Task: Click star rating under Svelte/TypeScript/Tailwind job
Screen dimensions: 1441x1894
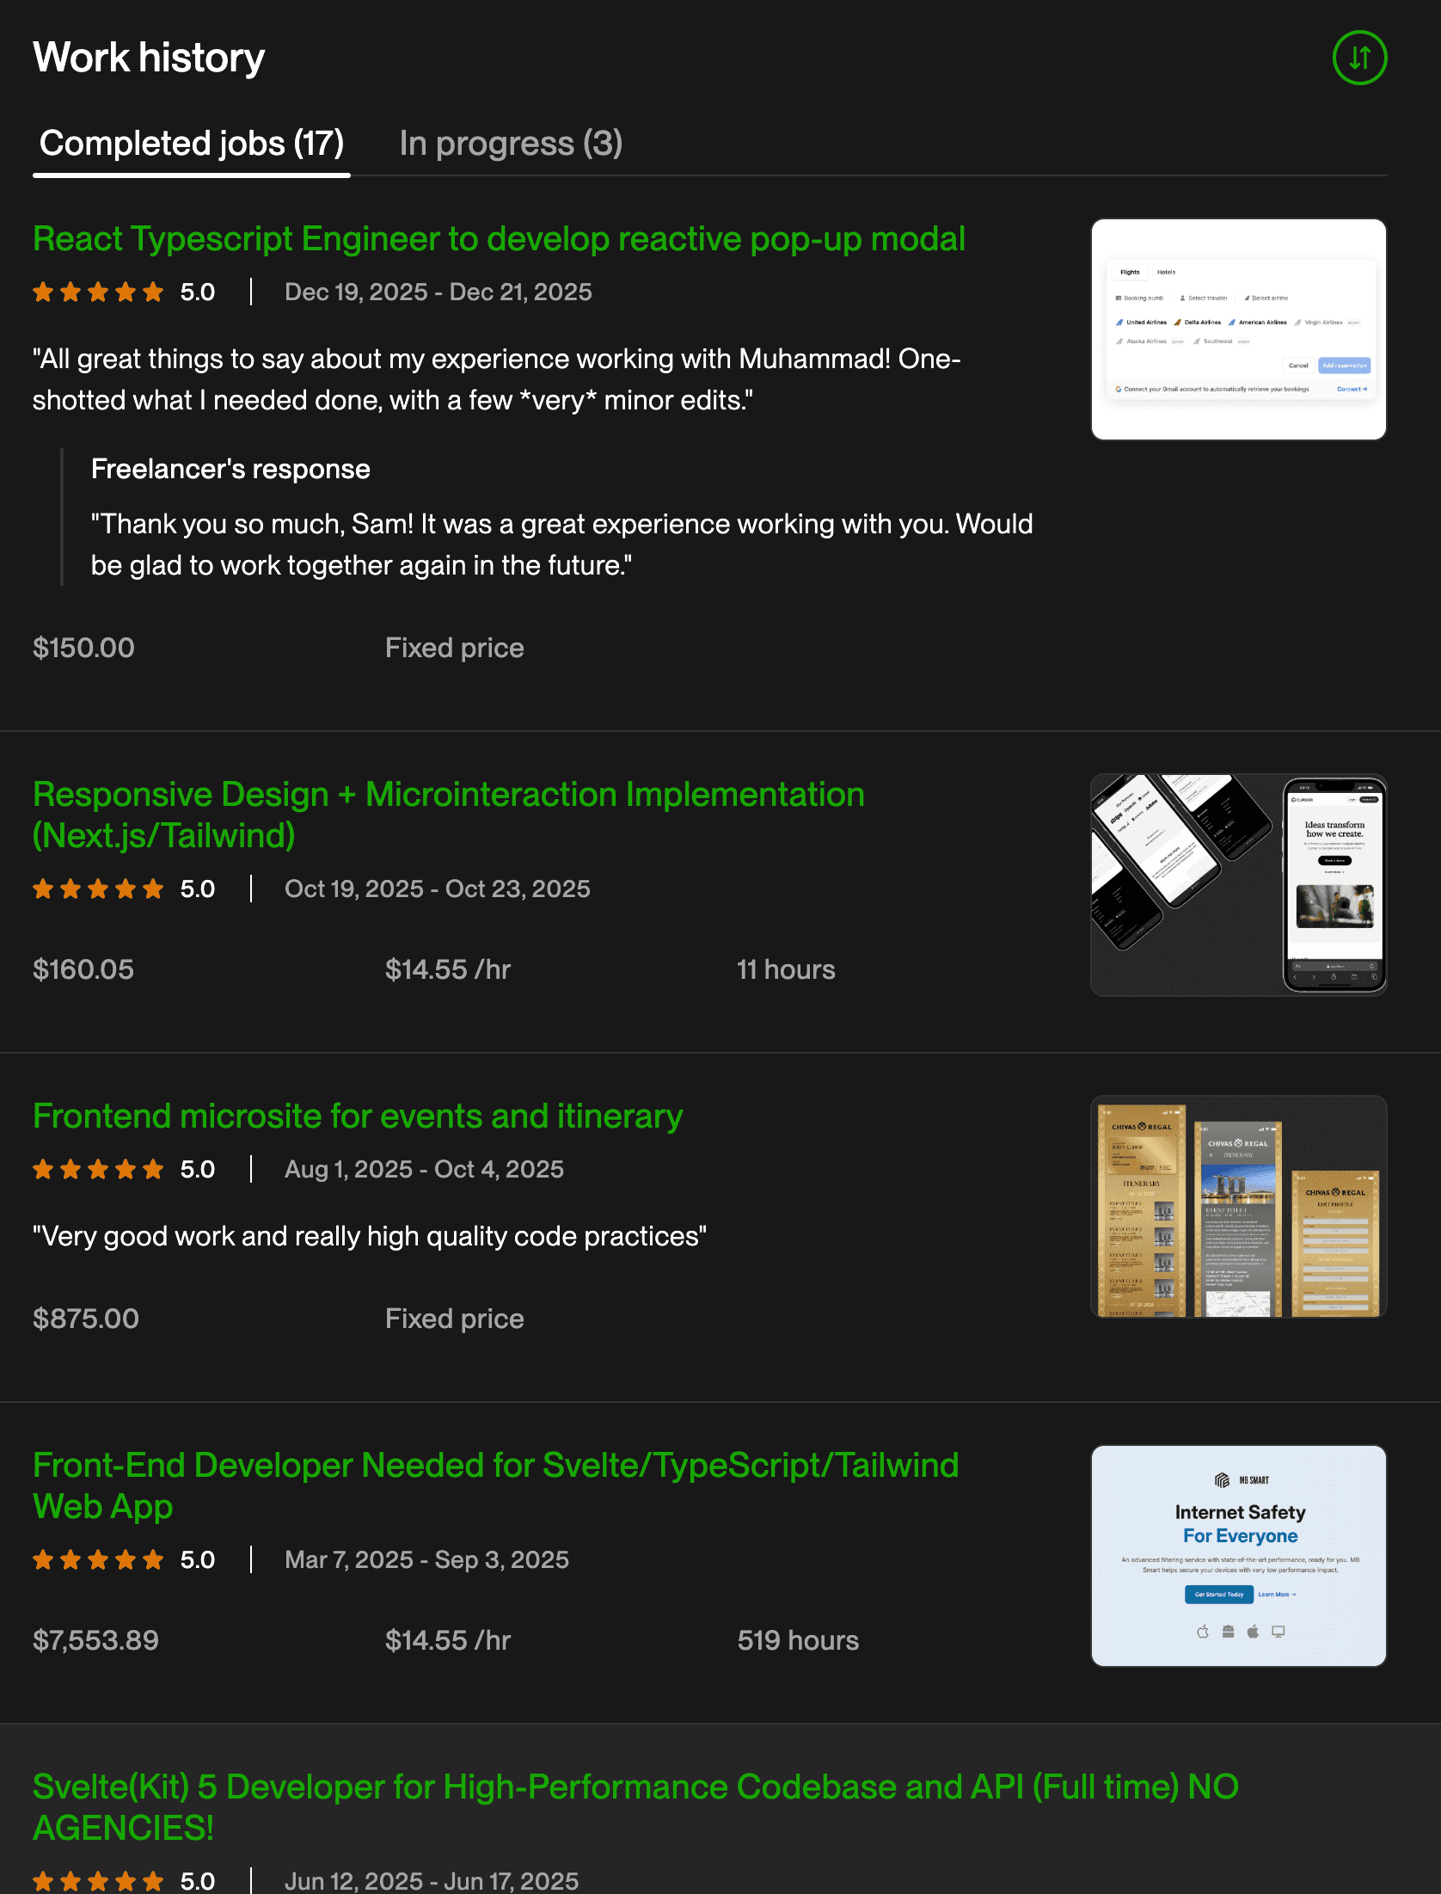Action: coord(98,1560)
